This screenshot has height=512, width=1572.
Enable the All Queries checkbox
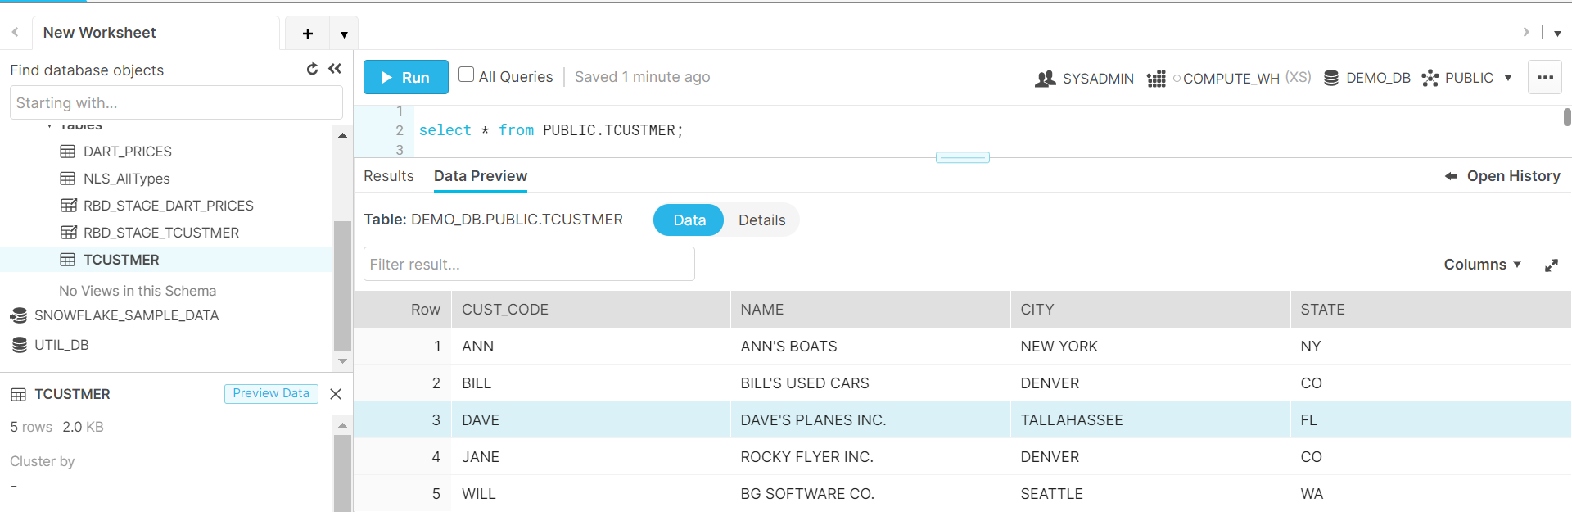click(467, 75)
